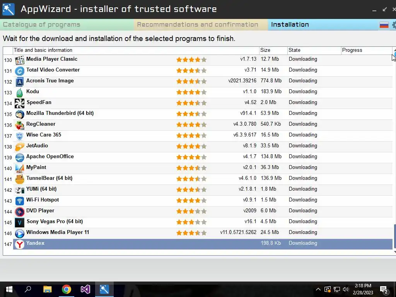Click the star rating of DVD Player
This screenshot has width=396, height=297.
[x=191, y=211]
